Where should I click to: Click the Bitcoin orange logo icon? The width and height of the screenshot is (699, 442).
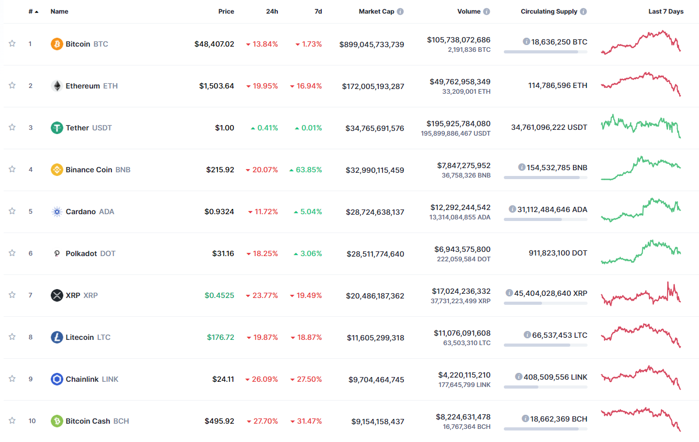tap(57, 44)
